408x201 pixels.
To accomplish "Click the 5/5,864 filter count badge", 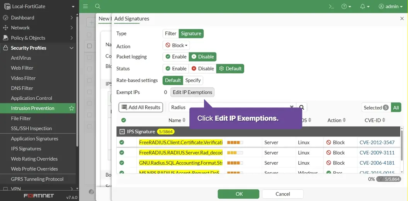I will pos(389,179).
